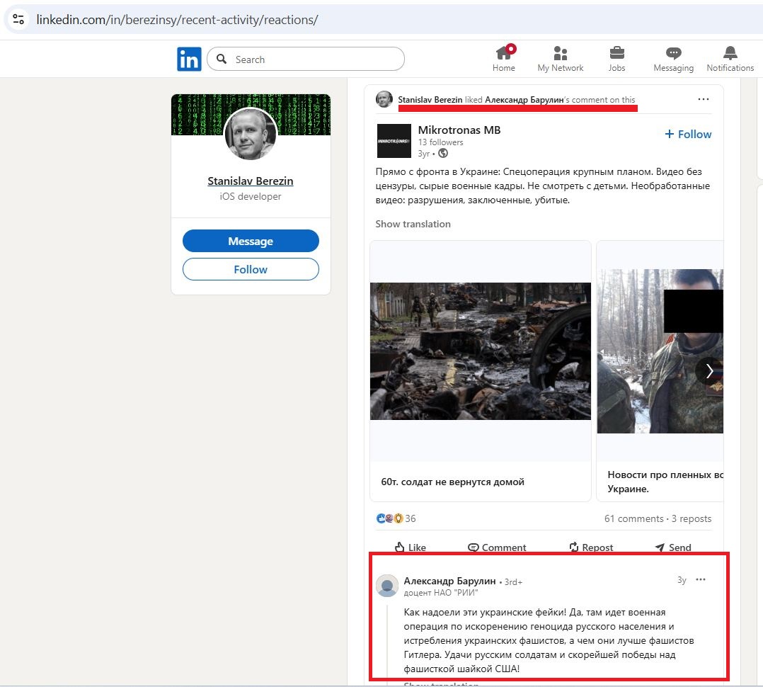Open three-dot menu on Барулин's comment
Image resolution: width=763 pixels, height=687 pixels.
coord(701,579)
